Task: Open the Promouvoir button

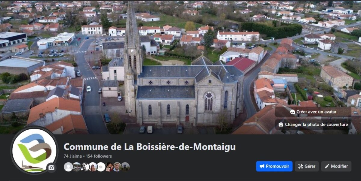Action: 274,166
